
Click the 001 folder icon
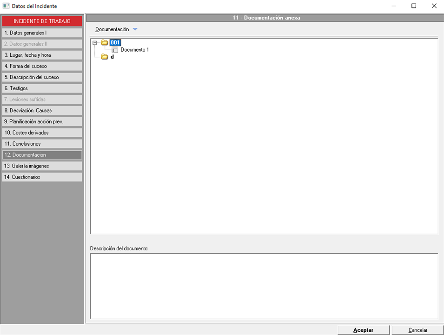(105, 42)
